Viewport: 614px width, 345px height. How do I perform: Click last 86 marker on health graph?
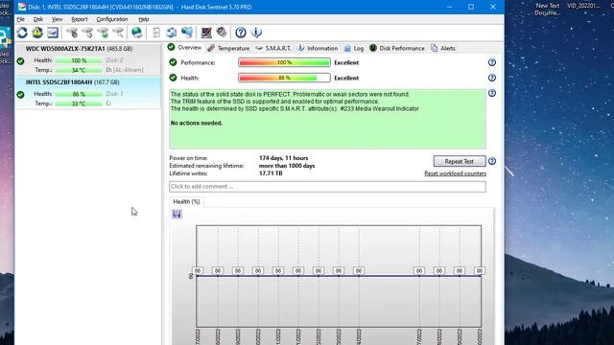480,270
